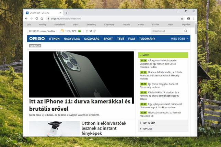
Task: Click the page vertical scrollbar thumb
Action: pos(196,29)
